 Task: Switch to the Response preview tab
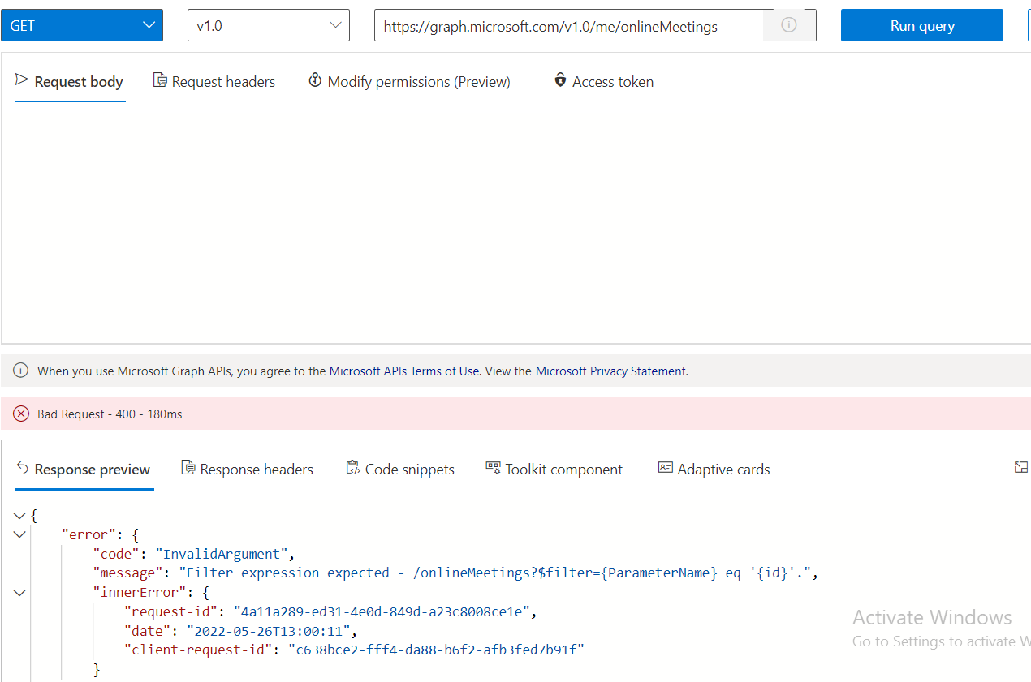(x=84, y=469)
